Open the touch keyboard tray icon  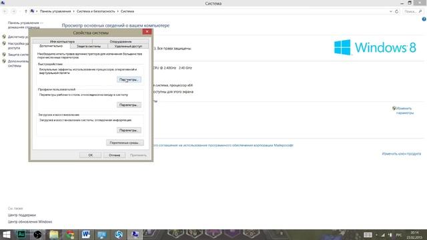(368, 235)
